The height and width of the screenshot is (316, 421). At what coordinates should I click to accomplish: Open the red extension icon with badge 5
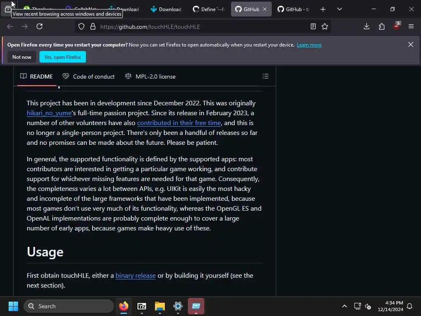(397, 26)
